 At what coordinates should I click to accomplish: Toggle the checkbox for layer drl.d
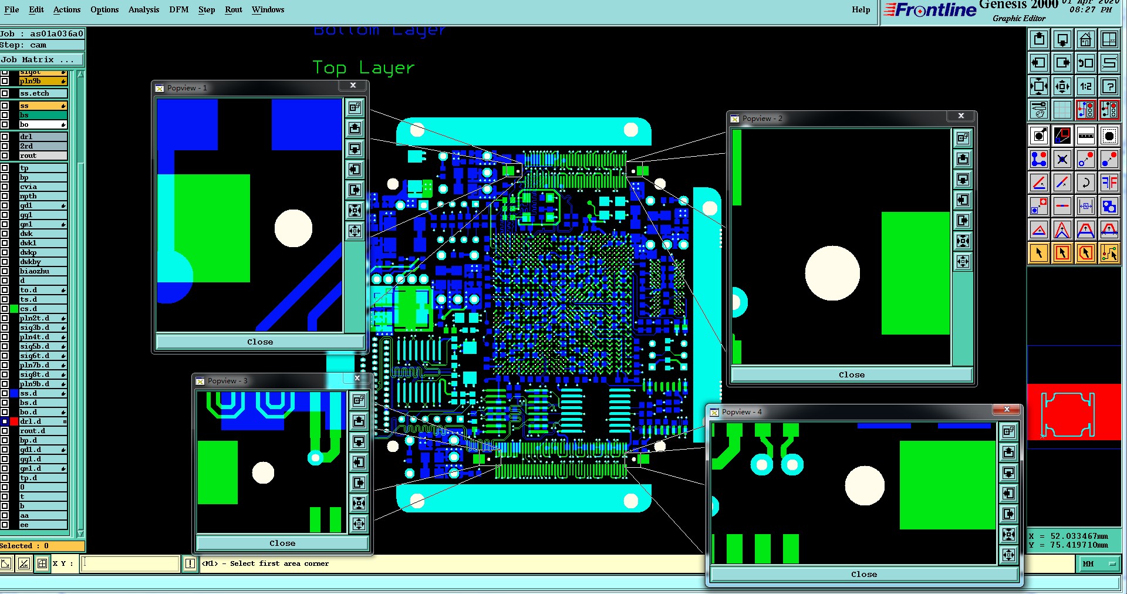point(5,421)
